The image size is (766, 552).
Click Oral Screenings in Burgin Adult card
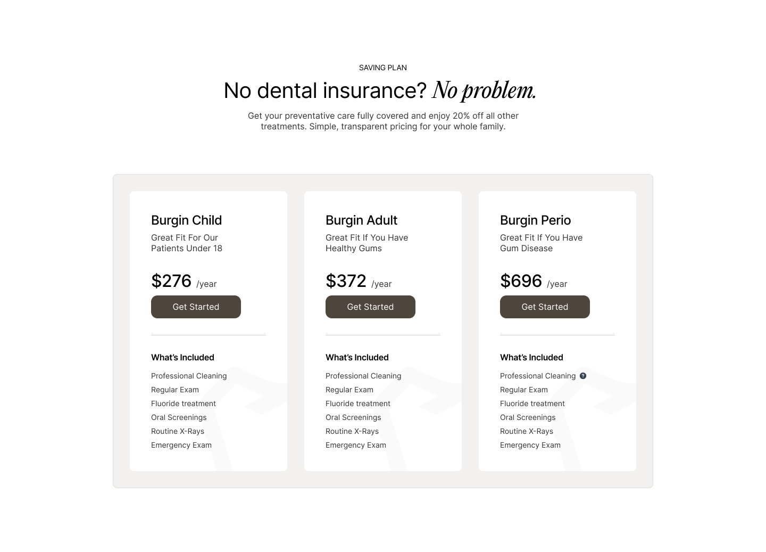point(353,417)
